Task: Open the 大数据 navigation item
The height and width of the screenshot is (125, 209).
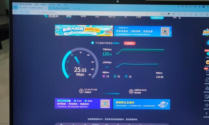Action: tap(138, 17)
